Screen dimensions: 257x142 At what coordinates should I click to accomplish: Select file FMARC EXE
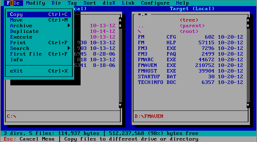190,59
